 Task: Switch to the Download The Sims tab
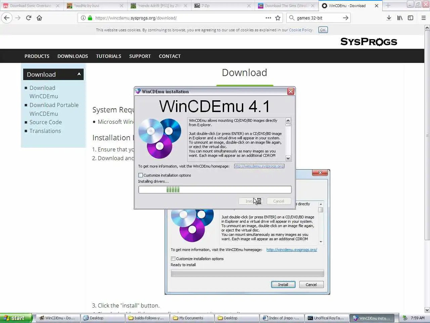point(286,6)
